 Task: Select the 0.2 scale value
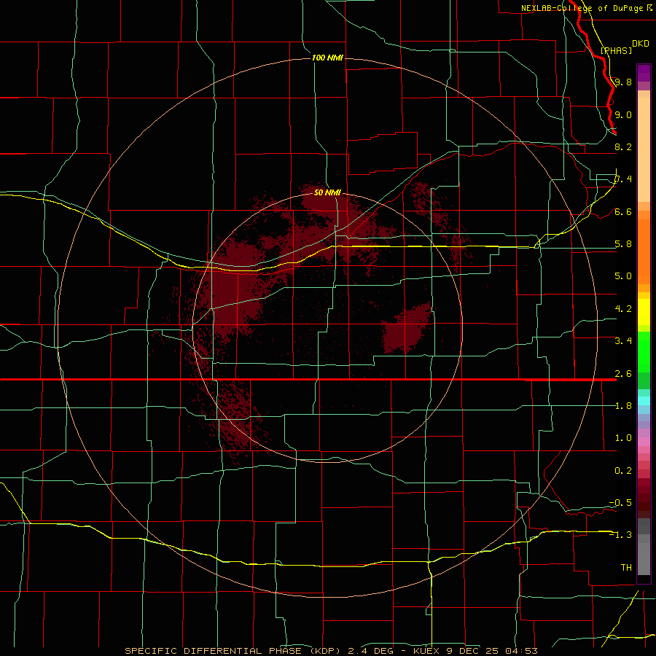(x=623, y=470)
